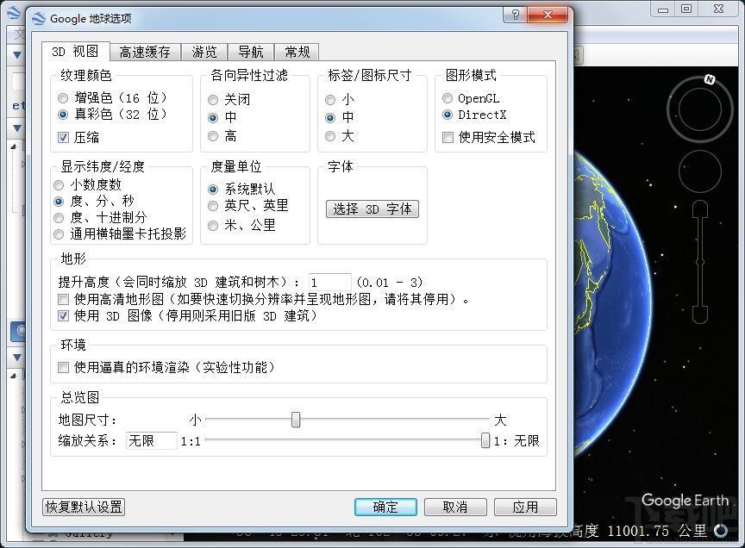
Task: Open the 导航 tab
Action: click(x=250, y=52)
